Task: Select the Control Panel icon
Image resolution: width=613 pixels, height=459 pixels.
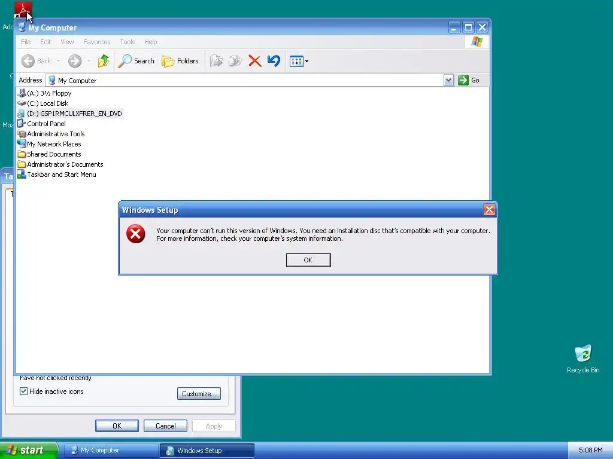Action: point(22,124)
